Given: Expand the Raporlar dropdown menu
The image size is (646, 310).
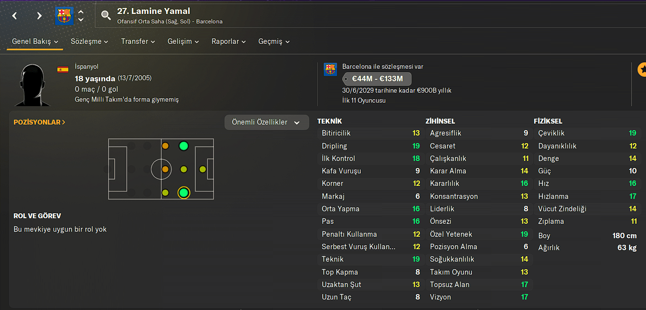Looking at the screenshot, I should pos(228,42).
